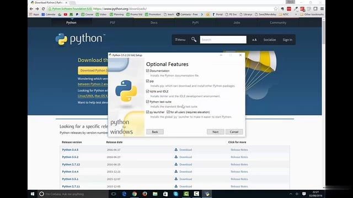
Task: Click the python.org Search field
Action: click(223, 40)
